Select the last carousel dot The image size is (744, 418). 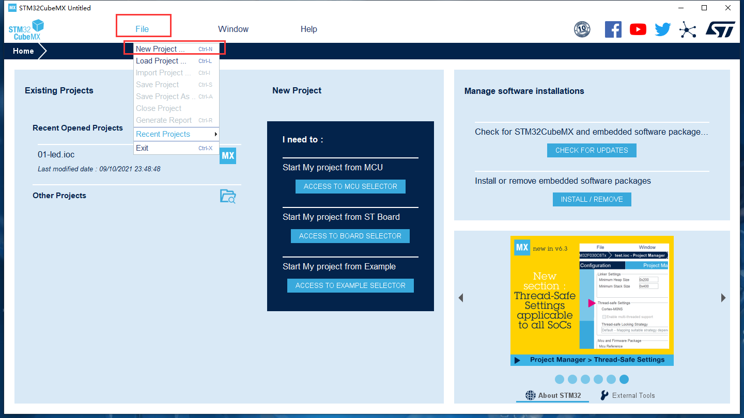pos(624,379)
